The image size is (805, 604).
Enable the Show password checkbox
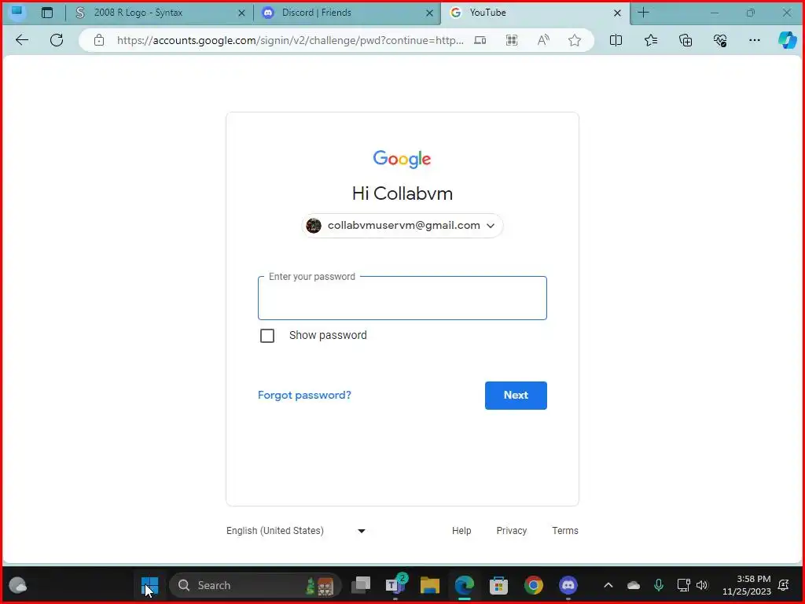[x=267, y=335]
